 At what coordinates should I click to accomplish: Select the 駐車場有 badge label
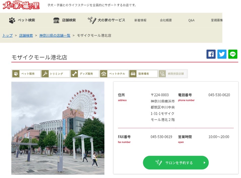(143, 74)
